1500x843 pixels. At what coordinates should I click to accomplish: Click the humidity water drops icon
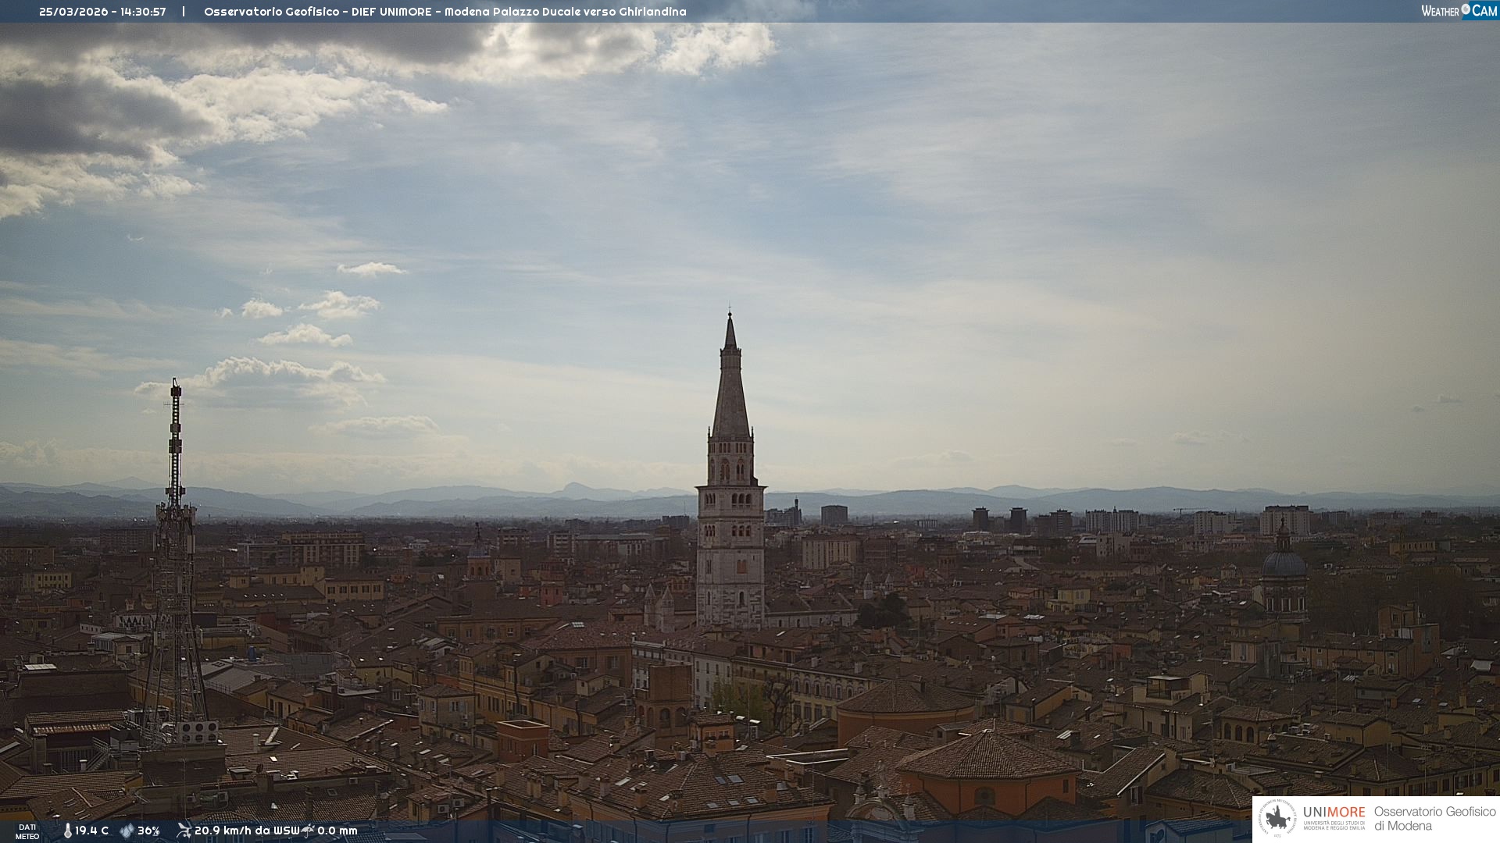pos(127,831)
